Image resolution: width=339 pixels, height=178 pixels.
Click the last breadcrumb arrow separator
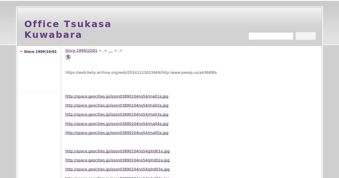pos(121,51)
